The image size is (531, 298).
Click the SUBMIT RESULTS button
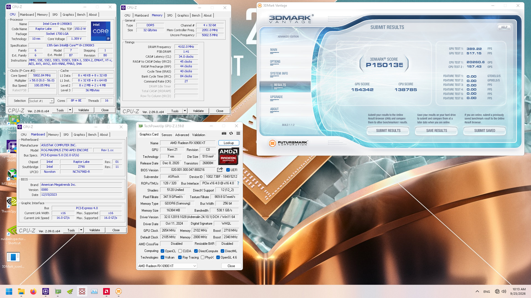[x=388, y=131]
